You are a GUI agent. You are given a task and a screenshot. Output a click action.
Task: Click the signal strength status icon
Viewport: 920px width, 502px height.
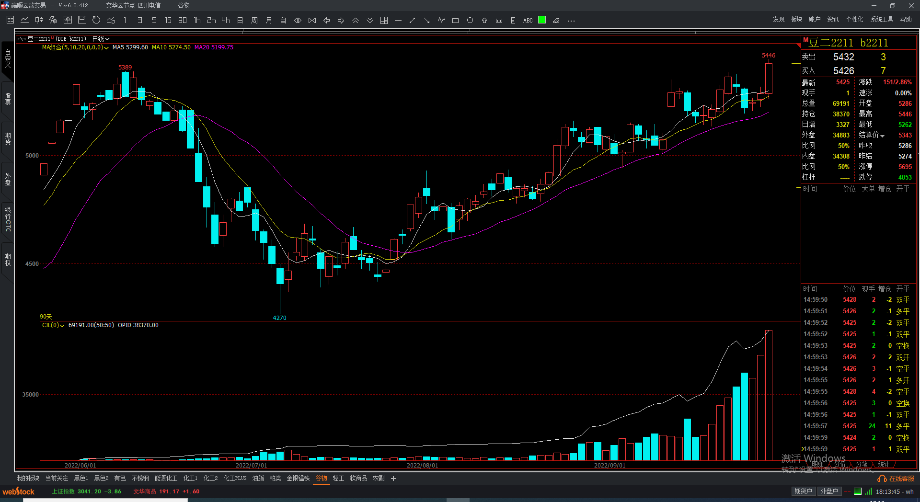pyautogui.click(x=869, y=491)
